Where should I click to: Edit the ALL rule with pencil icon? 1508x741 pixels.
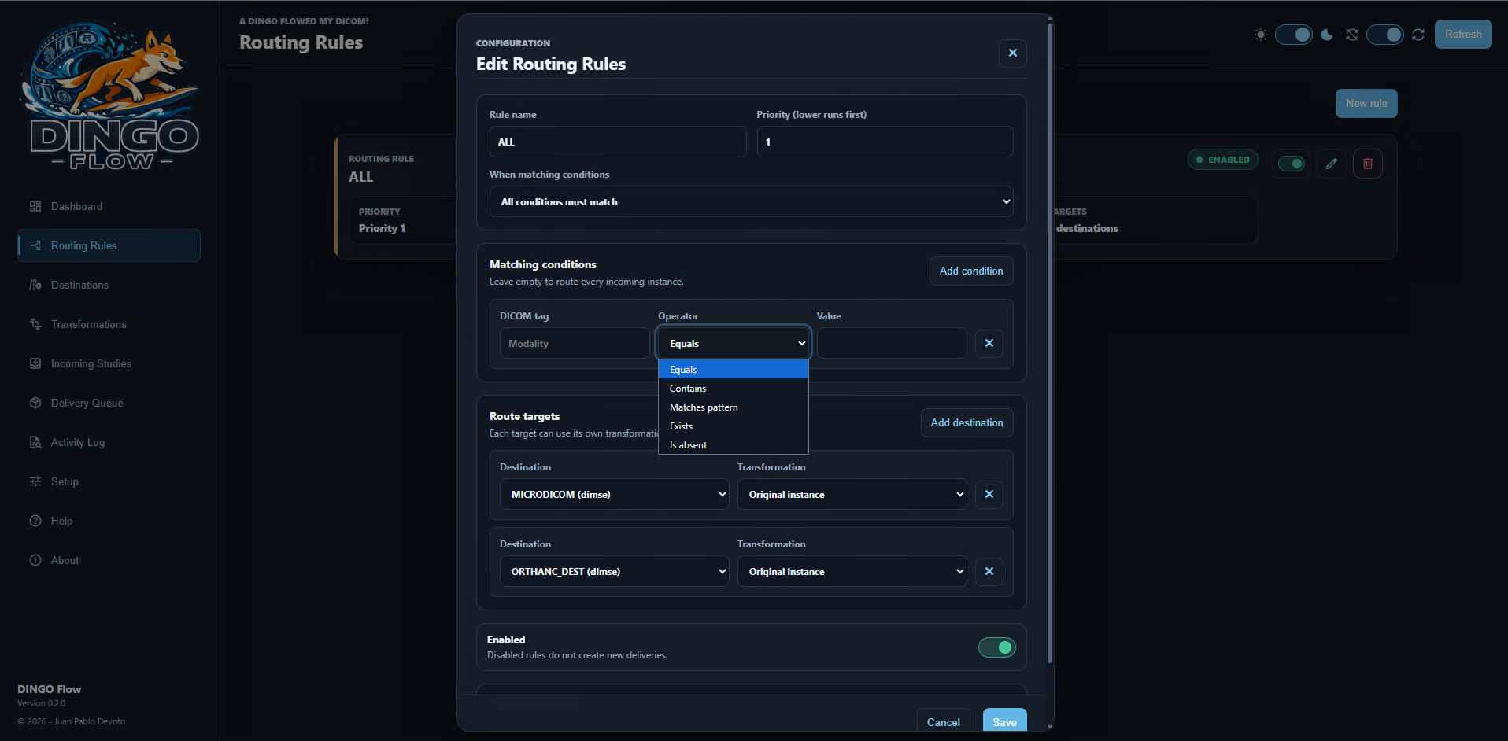1331,164
